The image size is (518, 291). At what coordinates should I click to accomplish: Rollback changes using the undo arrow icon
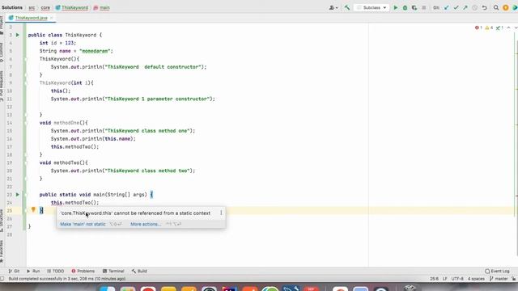[x=484, y=7]
